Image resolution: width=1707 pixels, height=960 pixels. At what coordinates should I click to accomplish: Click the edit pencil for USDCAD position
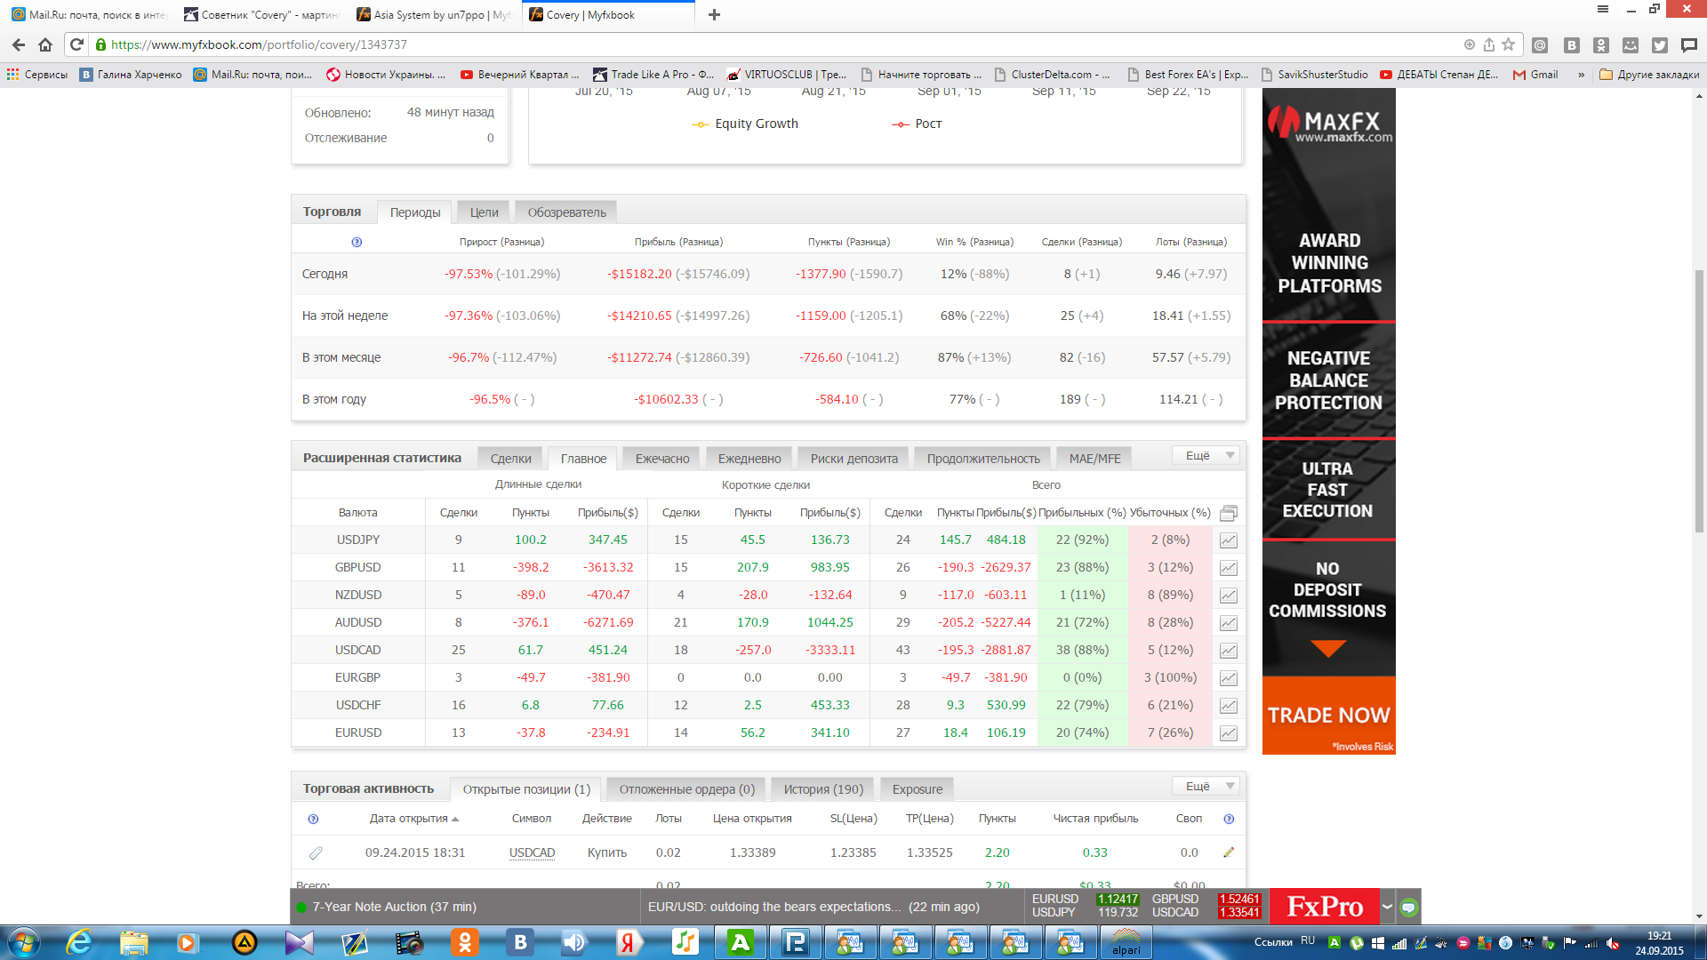1229,852
